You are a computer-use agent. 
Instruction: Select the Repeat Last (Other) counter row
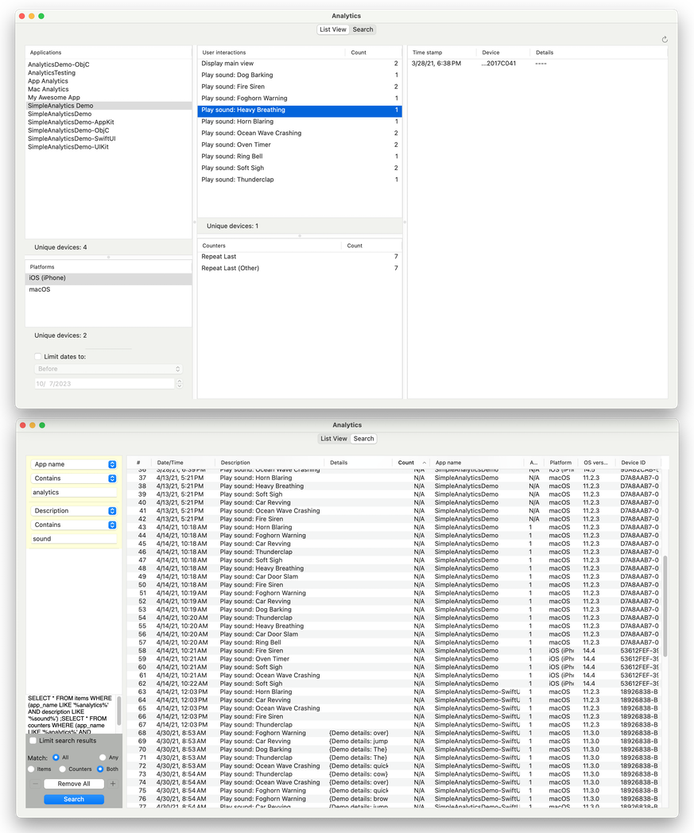click(300, 269)
